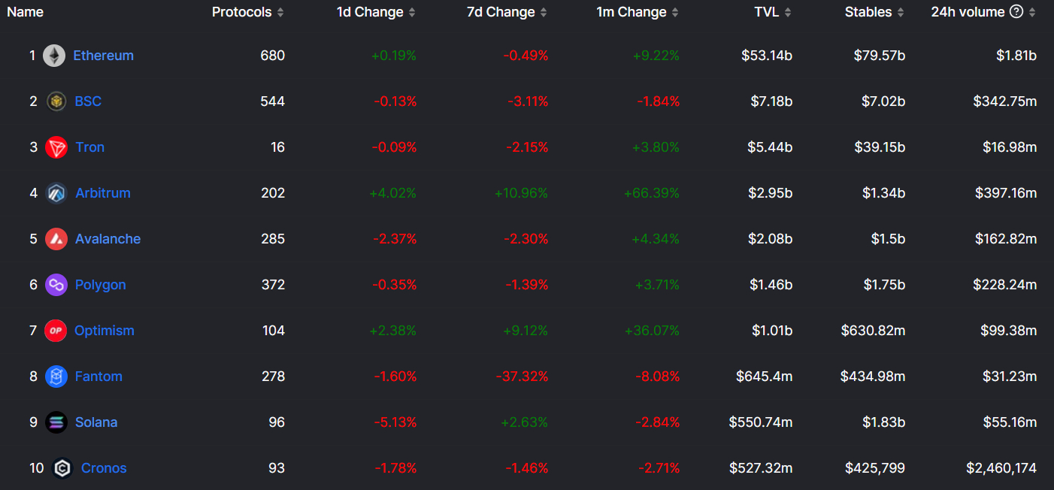This screenshot has width=1054, height=490.
Task: Sort table by 1d Change arrows
Action: click(x=412, y=13)
